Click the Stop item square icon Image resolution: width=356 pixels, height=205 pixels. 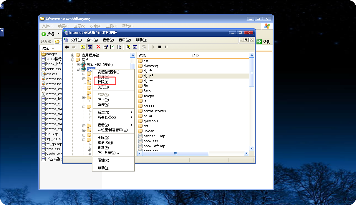point(160,47)
